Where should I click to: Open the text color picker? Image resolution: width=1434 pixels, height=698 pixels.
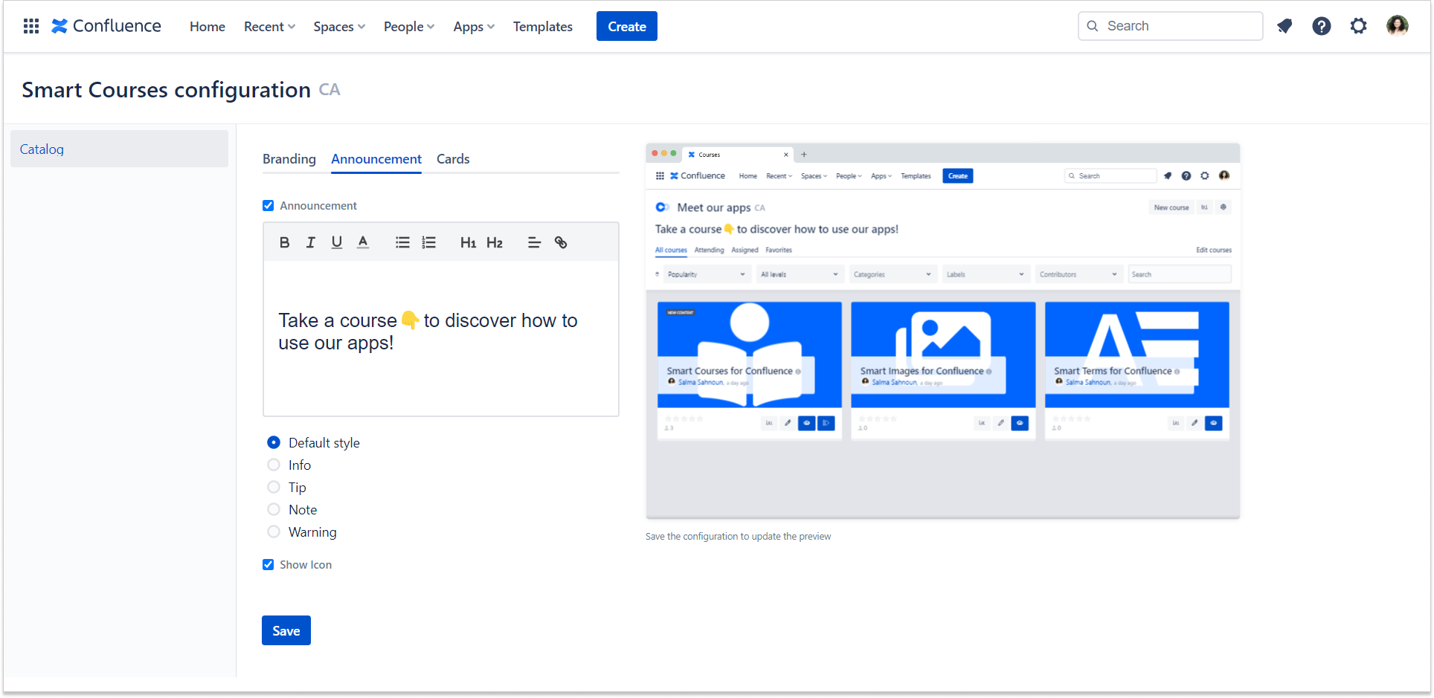tap(363, 242)
